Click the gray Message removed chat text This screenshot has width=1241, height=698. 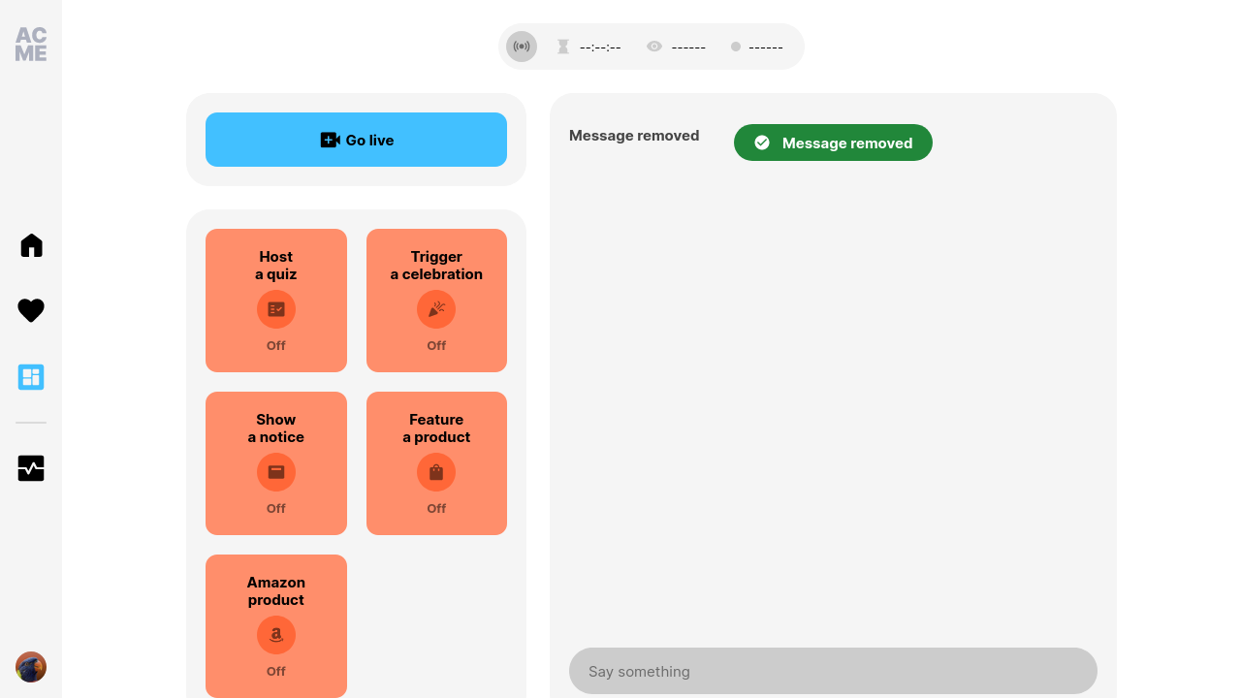click(634, 136)
